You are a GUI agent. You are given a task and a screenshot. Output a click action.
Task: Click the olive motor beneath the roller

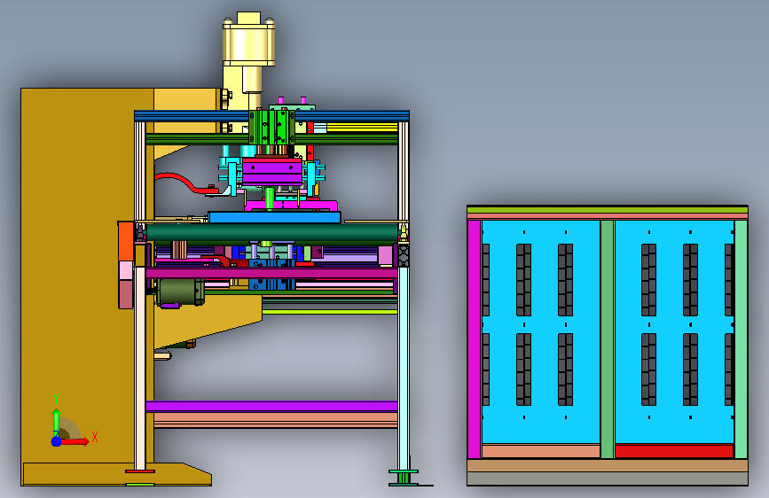pyautogui.click(x=179, y=292)
